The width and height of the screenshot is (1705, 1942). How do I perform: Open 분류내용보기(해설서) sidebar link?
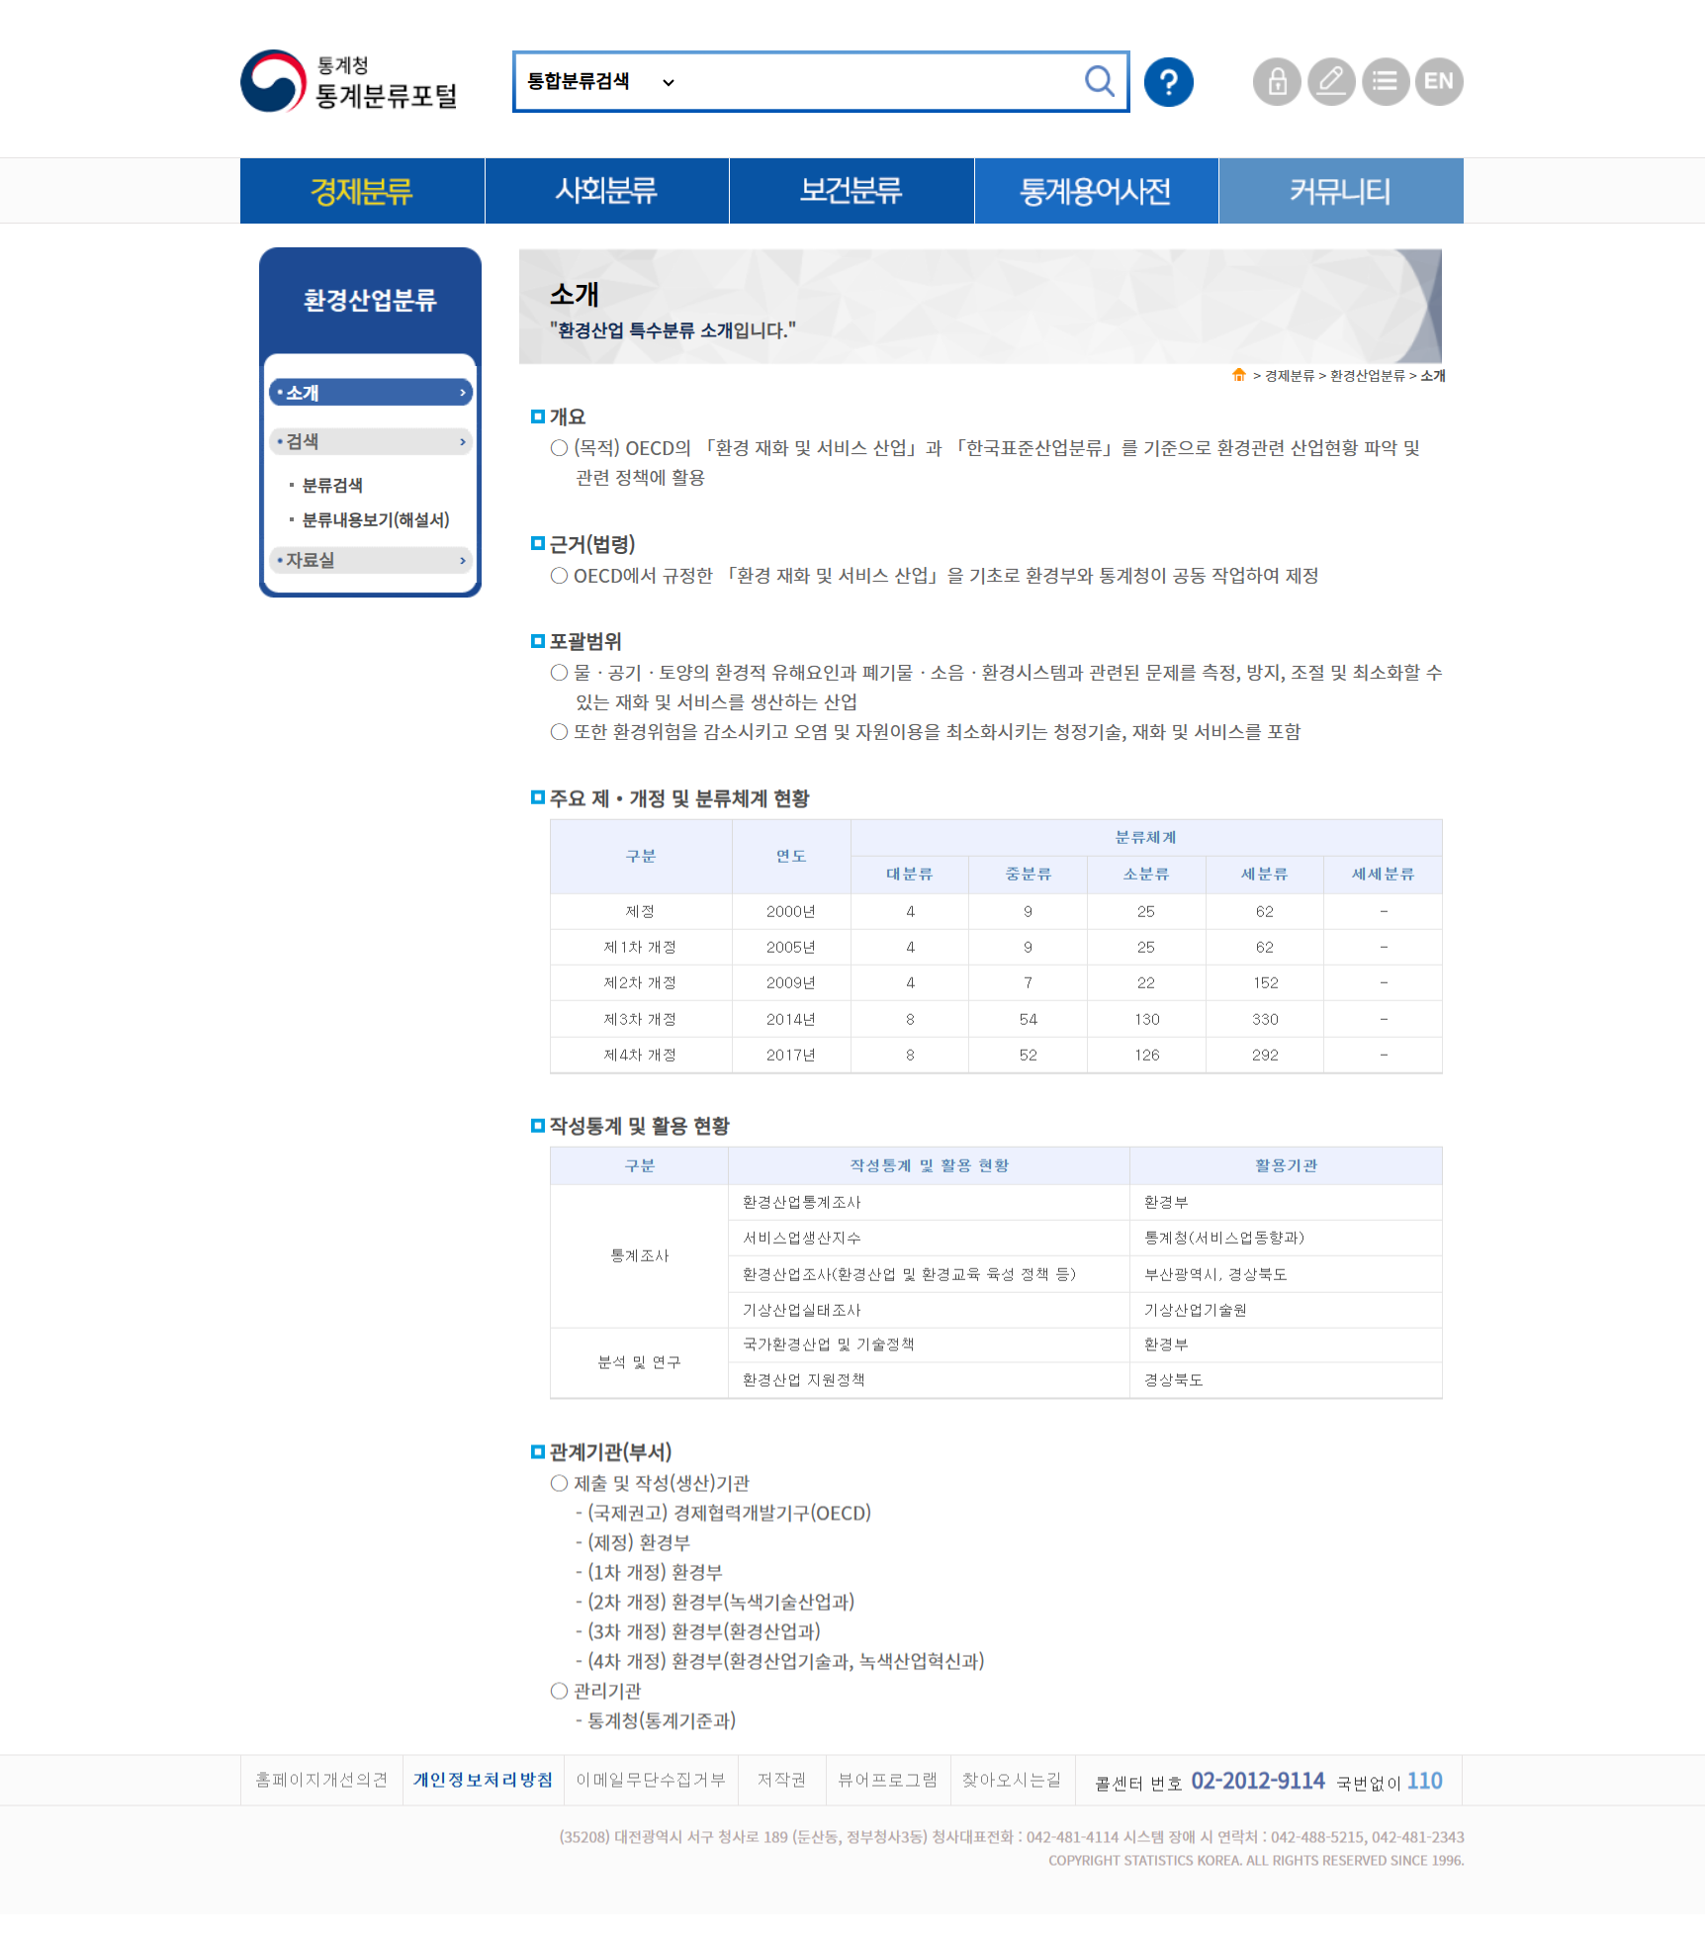376,520
